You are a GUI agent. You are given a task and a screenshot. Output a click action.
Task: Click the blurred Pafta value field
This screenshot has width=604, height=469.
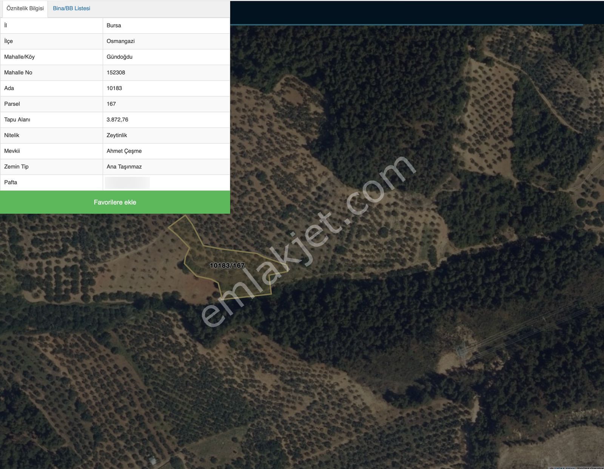click(126, 182)
